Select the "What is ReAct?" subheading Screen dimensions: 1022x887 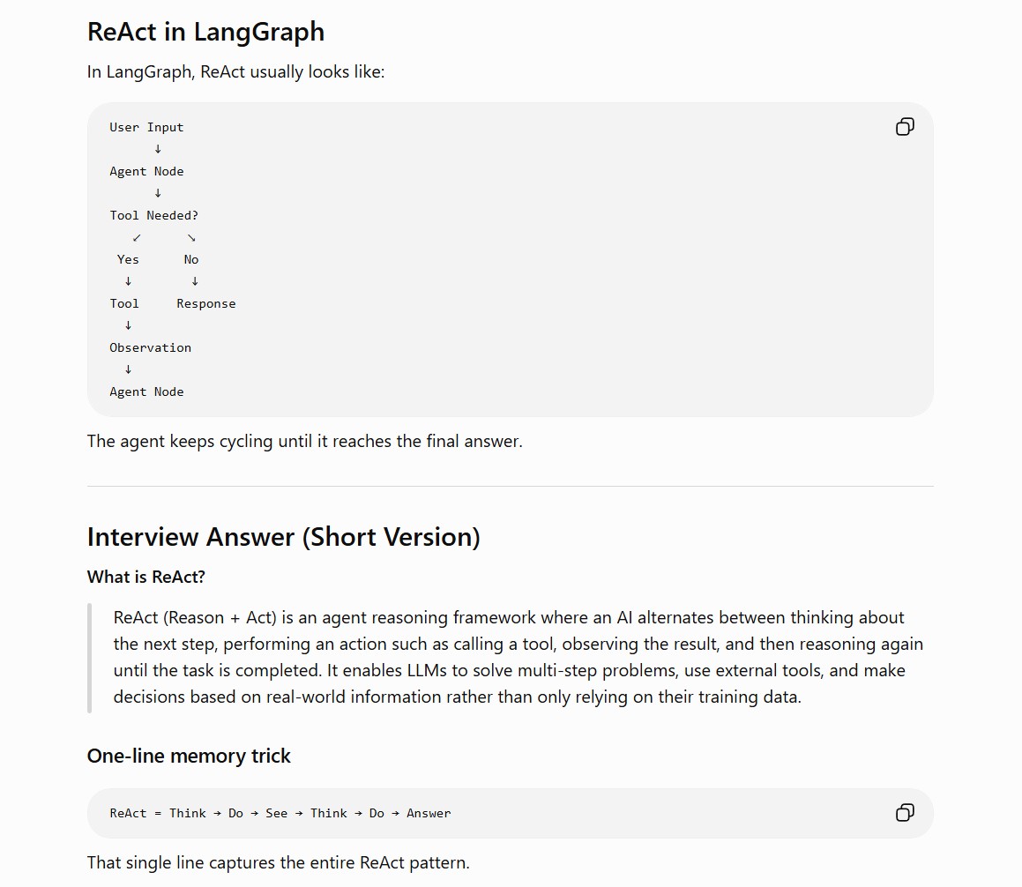click(x=146, y=577)
